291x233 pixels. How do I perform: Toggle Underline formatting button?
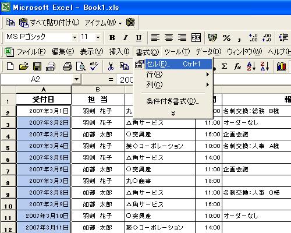[139, 37]
